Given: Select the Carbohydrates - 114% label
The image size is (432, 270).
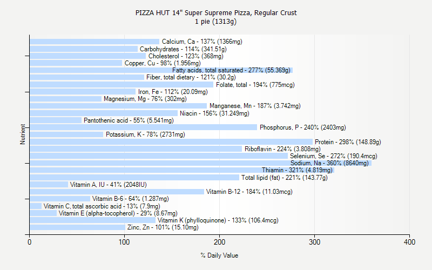Looking at the screenshot, I should (183, 49).
